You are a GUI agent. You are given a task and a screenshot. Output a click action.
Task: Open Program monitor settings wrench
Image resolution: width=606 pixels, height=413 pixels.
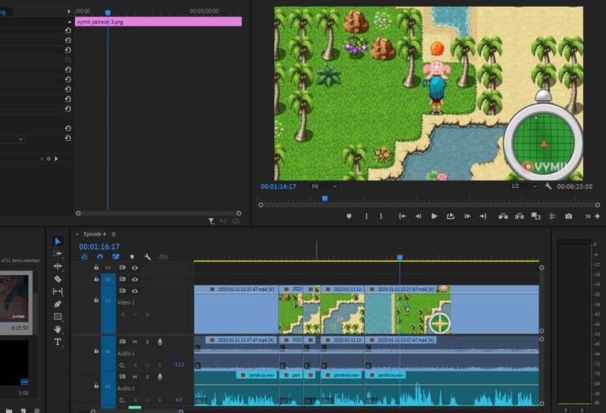coord(548,186)
